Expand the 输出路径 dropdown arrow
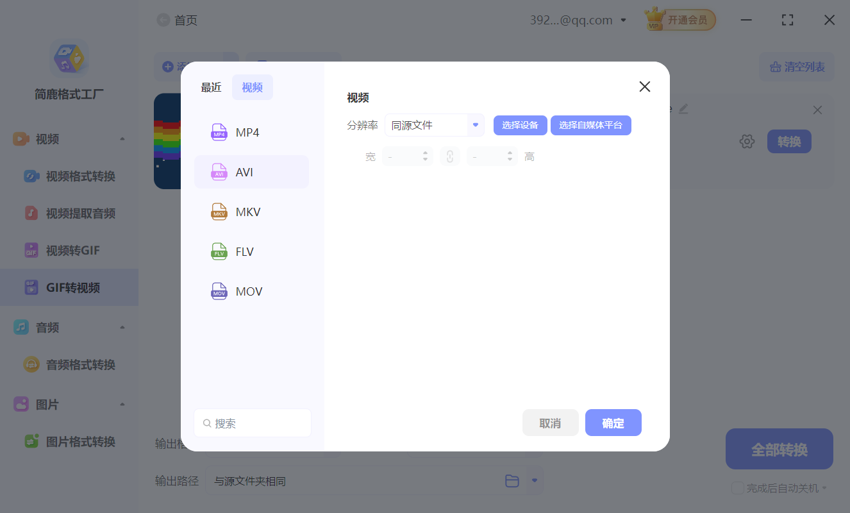 [534, 480]
